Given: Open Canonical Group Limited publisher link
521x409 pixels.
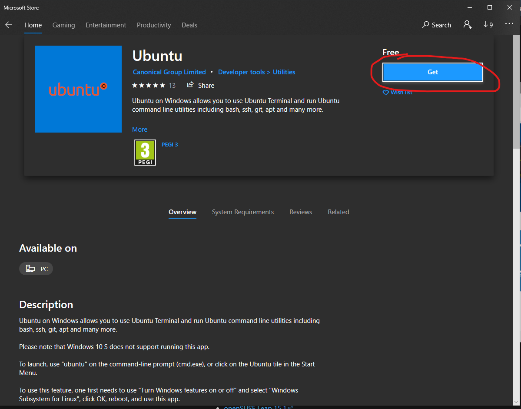Looking at the screenshot, I should tap(169, 72).
